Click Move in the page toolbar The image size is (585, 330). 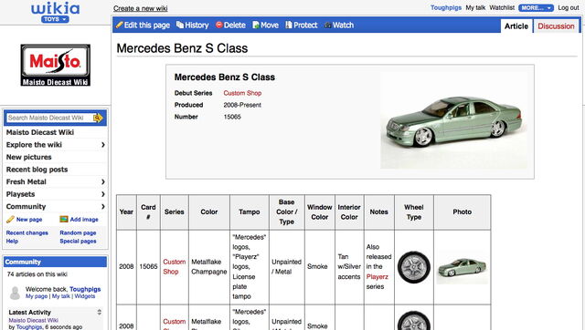(x=266, y=25)
